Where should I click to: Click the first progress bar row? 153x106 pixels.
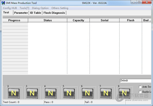point(15,24)
